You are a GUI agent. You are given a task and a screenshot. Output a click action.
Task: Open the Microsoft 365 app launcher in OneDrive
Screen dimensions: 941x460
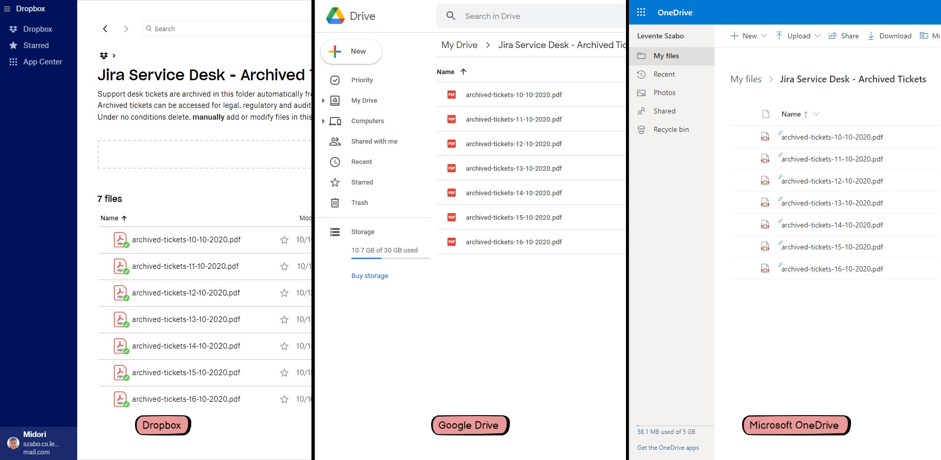641,12
